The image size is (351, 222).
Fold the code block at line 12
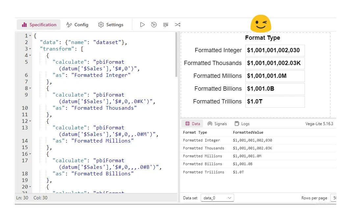pyautogui.click(x=30, y=121)
